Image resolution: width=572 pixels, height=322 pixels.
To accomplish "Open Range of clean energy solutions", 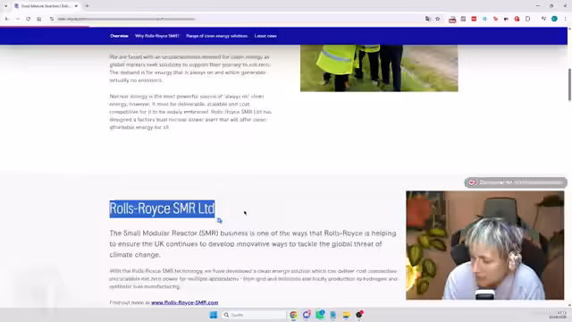I will coord(216,36).
